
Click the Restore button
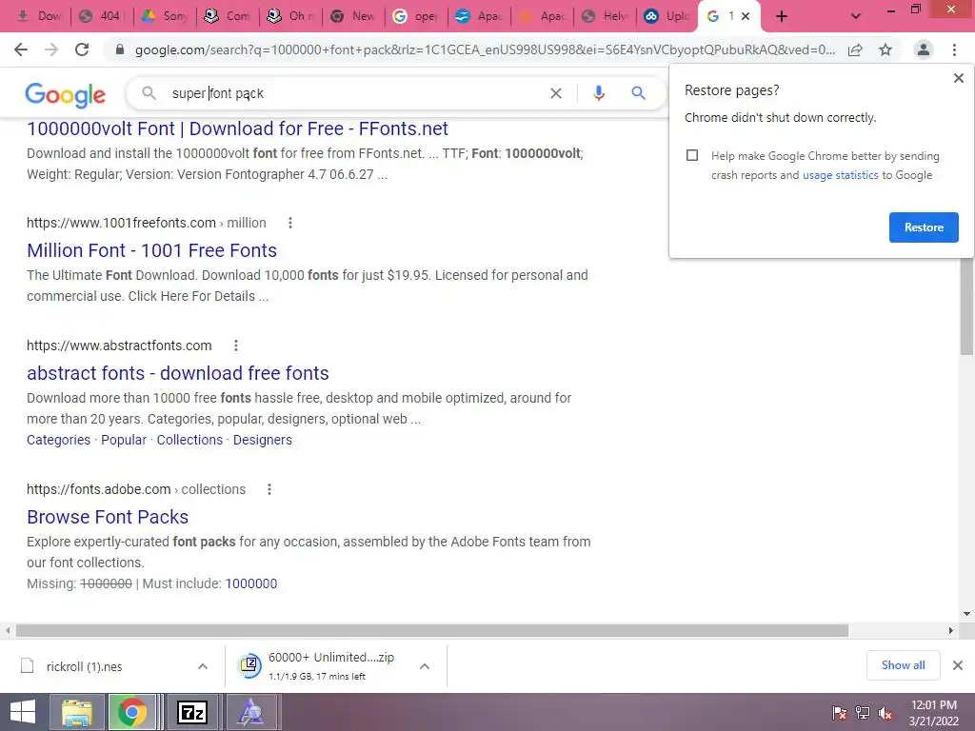click(924, 227)
